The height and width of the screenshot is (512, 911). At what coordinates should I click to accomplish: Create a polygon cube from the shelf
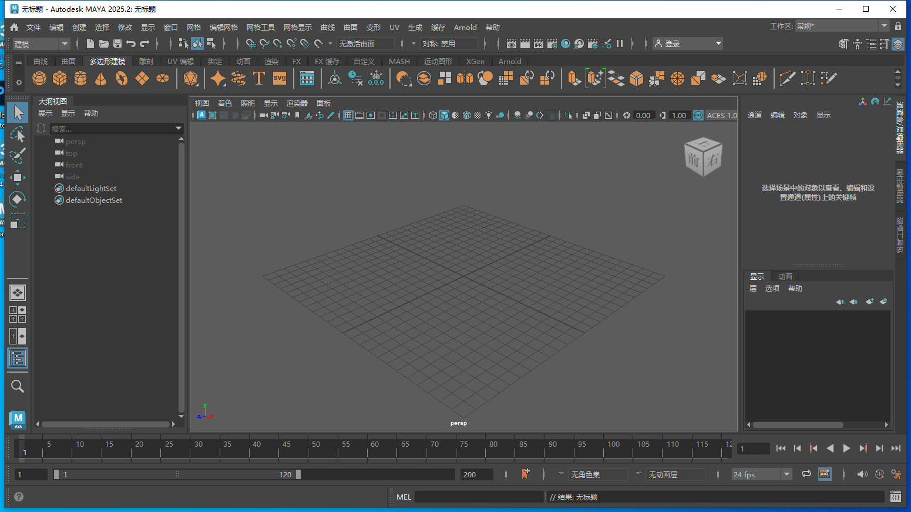click(59, 78)
